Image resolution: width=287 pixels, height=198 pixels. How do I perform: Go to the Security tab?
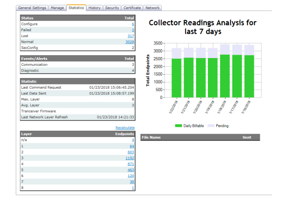tap(112, 8)
